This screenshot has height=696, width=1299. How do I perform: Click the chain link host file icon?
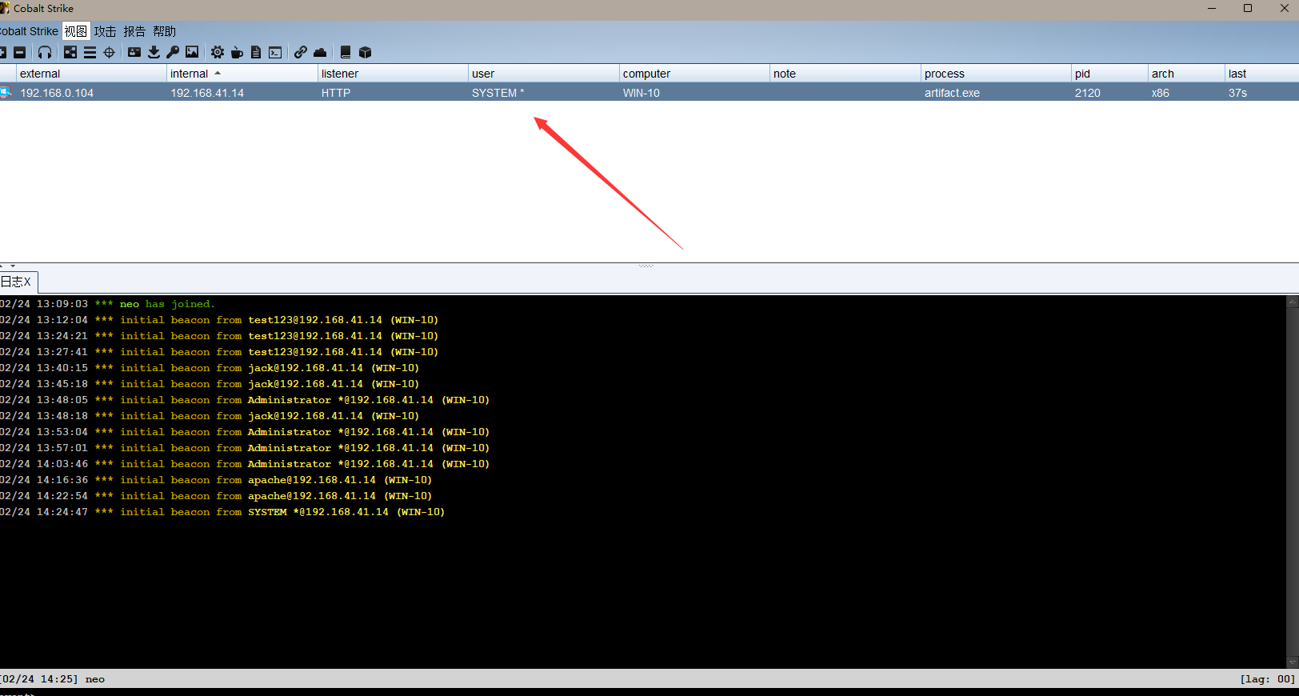pyautogui.click(x=300, y=52)
